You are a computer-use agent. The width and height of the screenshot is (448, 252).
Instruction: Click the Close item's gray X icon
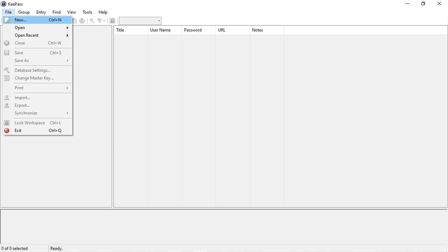click(x=7, y=43)
